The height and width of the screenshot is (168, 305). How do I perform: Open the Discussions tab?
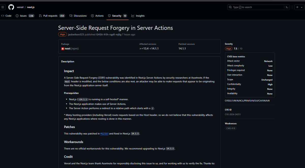coord(78,16)
